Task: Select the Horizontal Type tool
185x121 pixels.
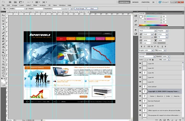Action: pos(3,59)
